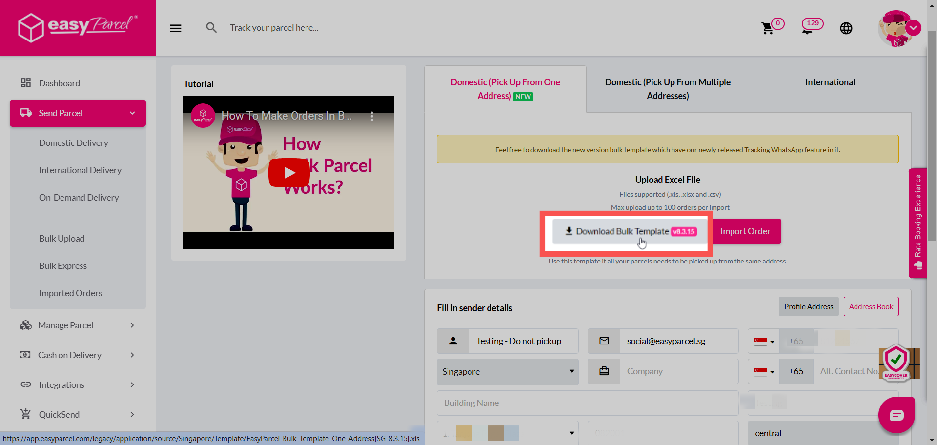The height and width of the screenshot is (445, 937).
Task: Click the envelope icon beside email
Action: (604, 341)
